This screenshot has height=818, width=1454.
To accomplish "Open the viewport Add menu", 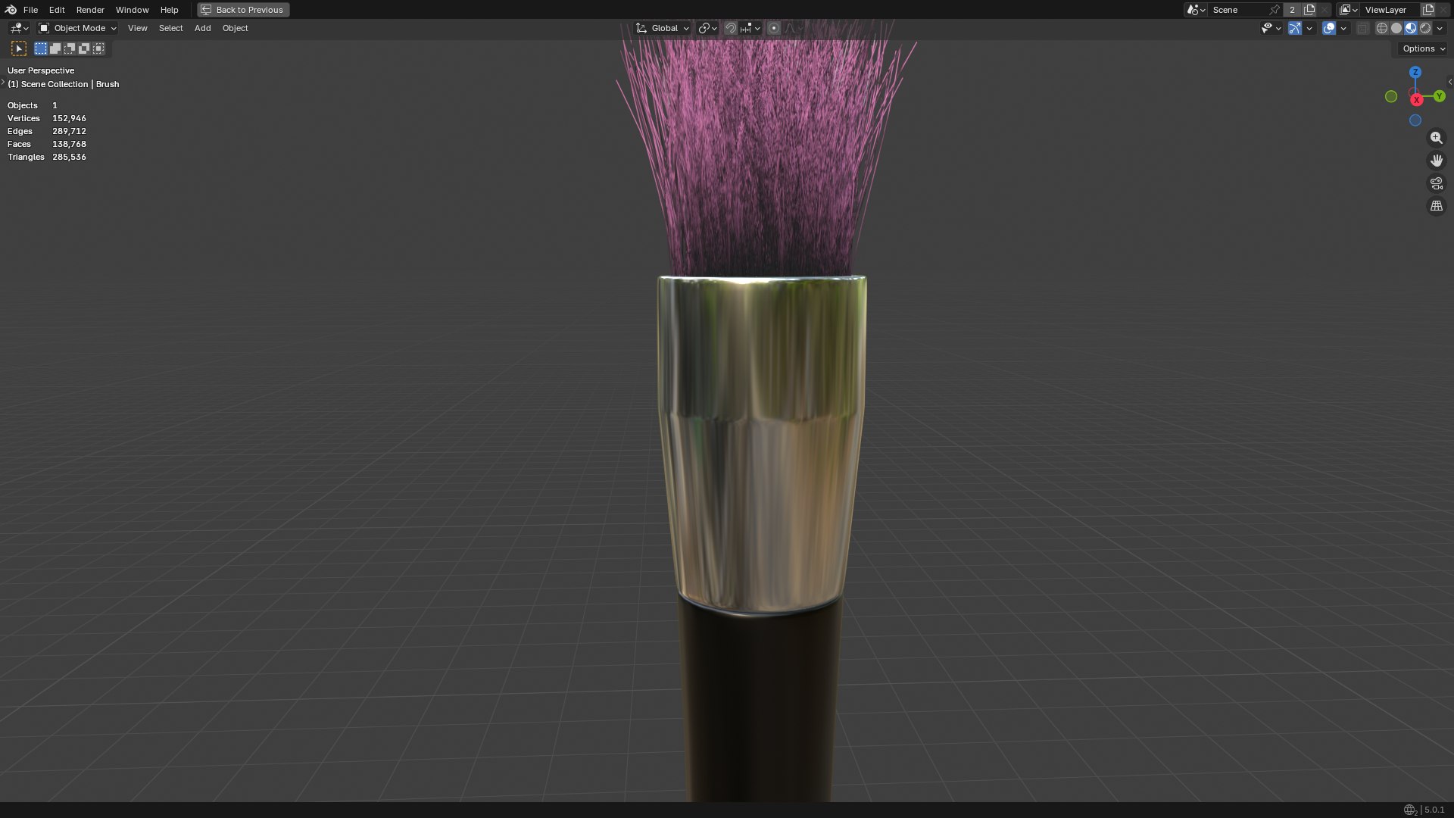I will coord(202,28).
